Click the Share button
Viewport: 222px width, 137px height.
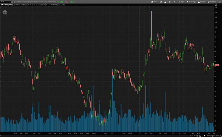coord(154,2)
